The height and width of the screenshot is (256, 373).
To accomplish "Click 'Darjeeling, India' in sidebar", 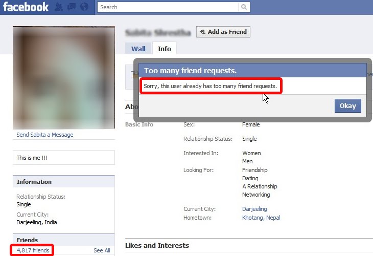I will pyautogui.click(x=37, y=222).
